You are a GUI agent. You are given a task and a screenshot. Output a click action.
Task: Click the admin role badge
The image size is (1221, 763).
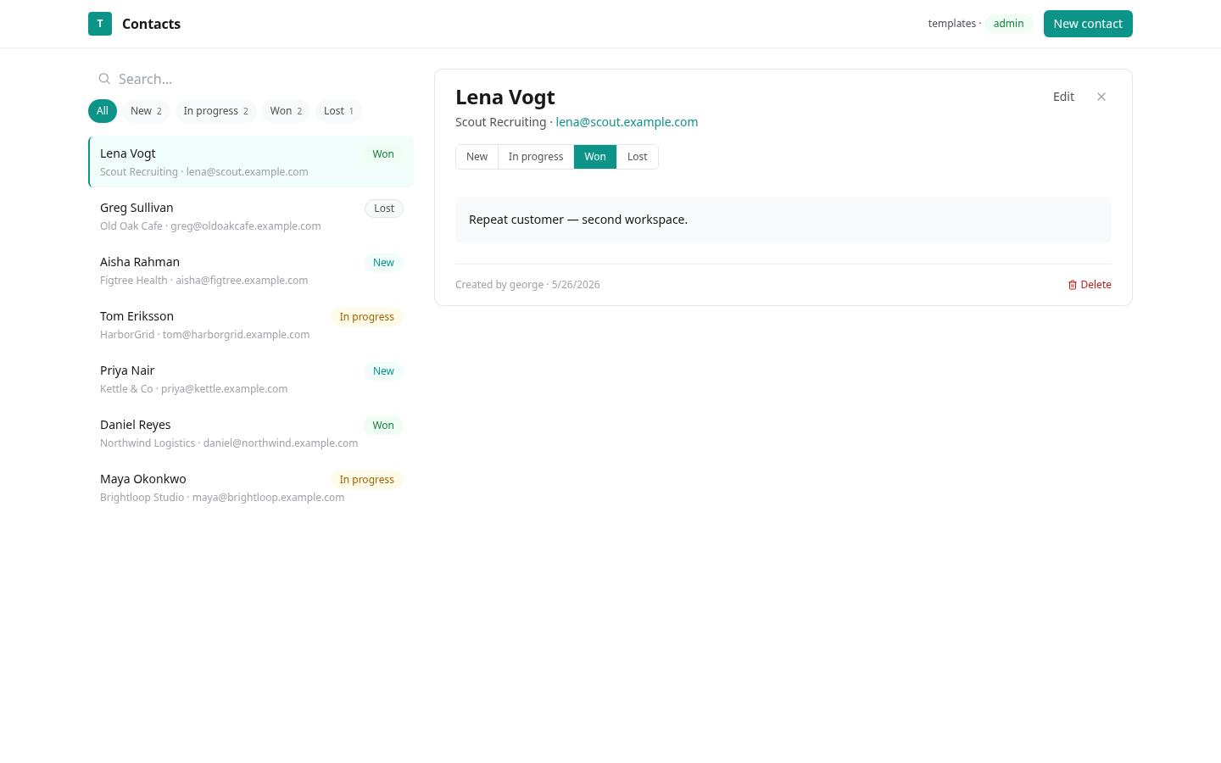click(1008, 24)
